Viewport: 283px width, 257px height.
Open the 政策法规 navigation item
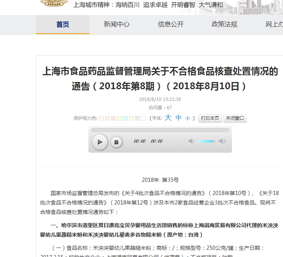click(224, 25)
